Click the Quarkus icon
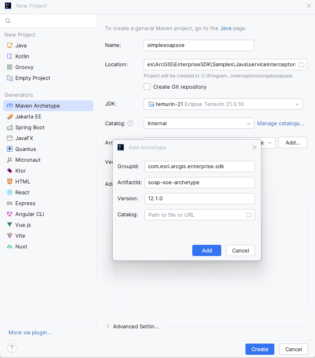The height and width of the screenshot is (358, 315). (10, 149)
